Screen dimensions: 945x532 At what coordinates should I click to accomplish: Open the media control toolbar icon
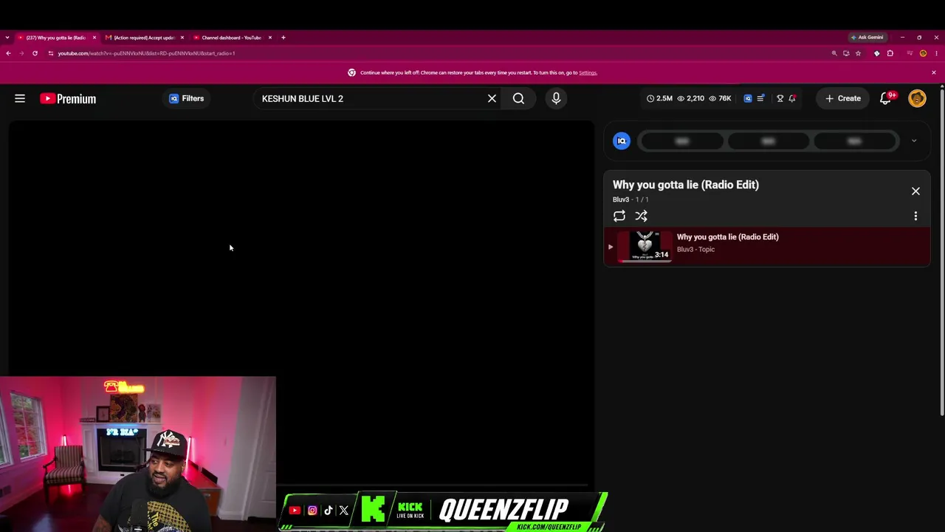910,53
